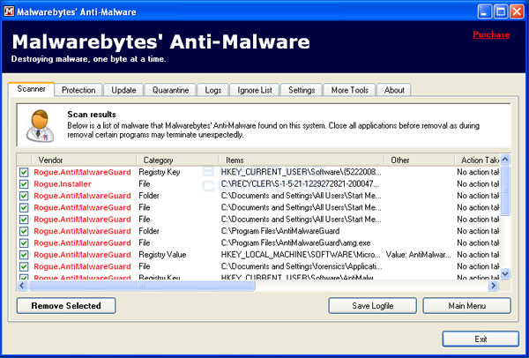529x358 pixels.
Task: Toggle checkbox for the Start Menu Folder row
Action: pyautogui.click(x=24, y=196)
